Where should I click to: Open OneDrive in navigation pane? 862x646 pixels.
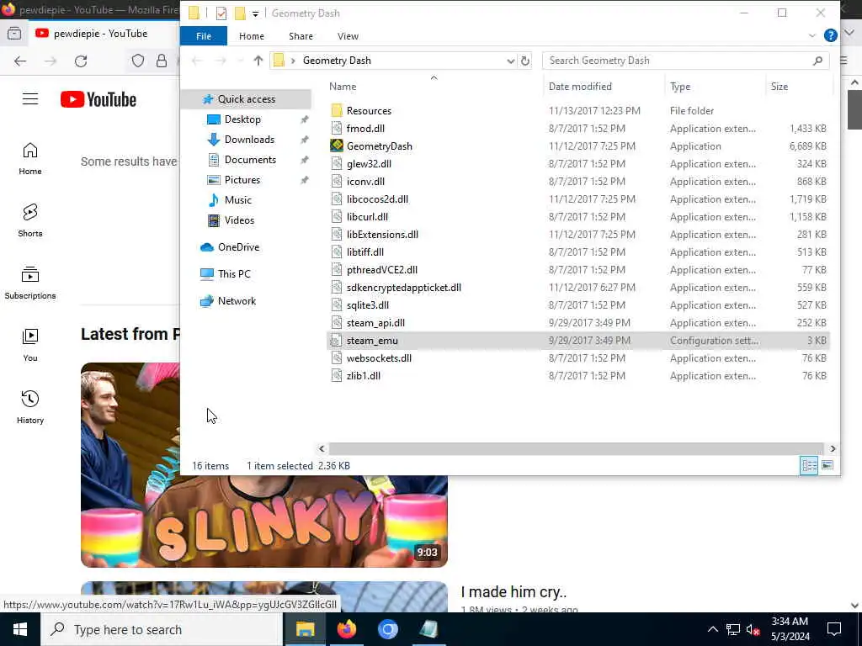point(238,247)
